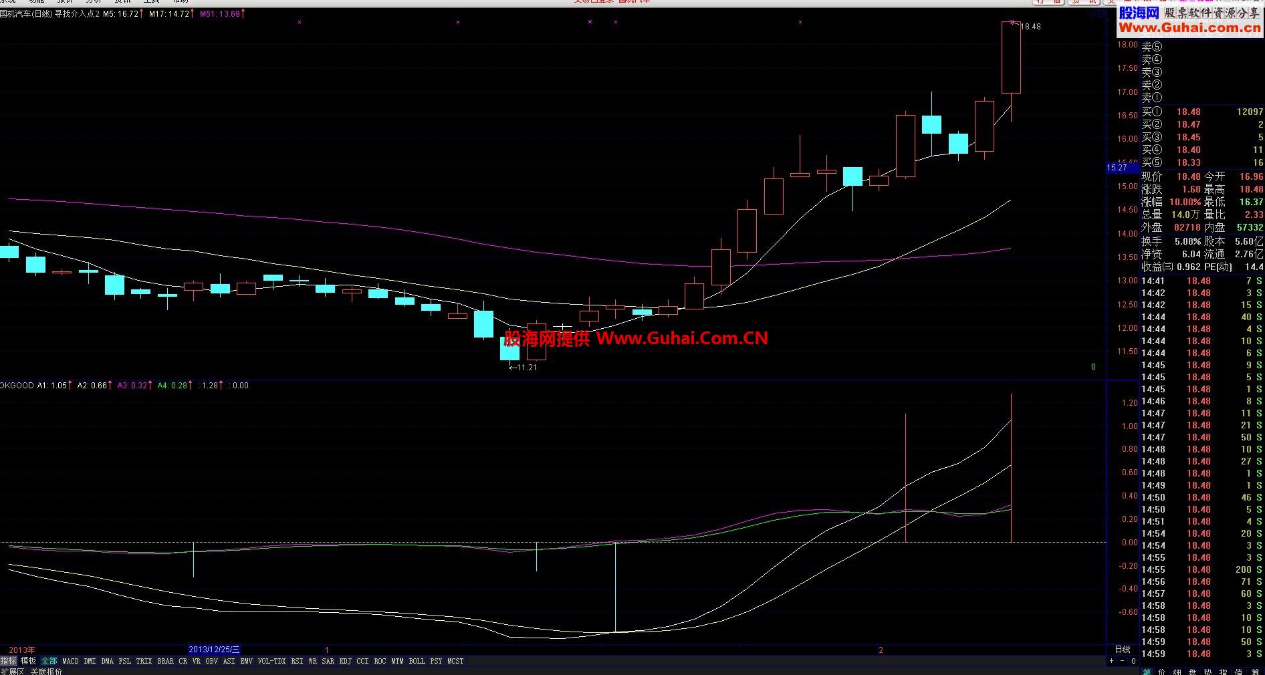Click the 0 reset button under 日线
Viewport: 1265px width, 675px height.
[x=1133, y=661]
